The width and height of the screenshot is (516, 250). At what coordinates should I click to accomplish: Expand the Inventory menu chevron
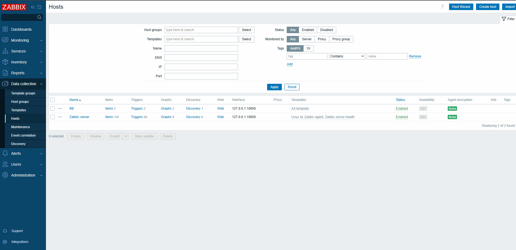[41, 62]
